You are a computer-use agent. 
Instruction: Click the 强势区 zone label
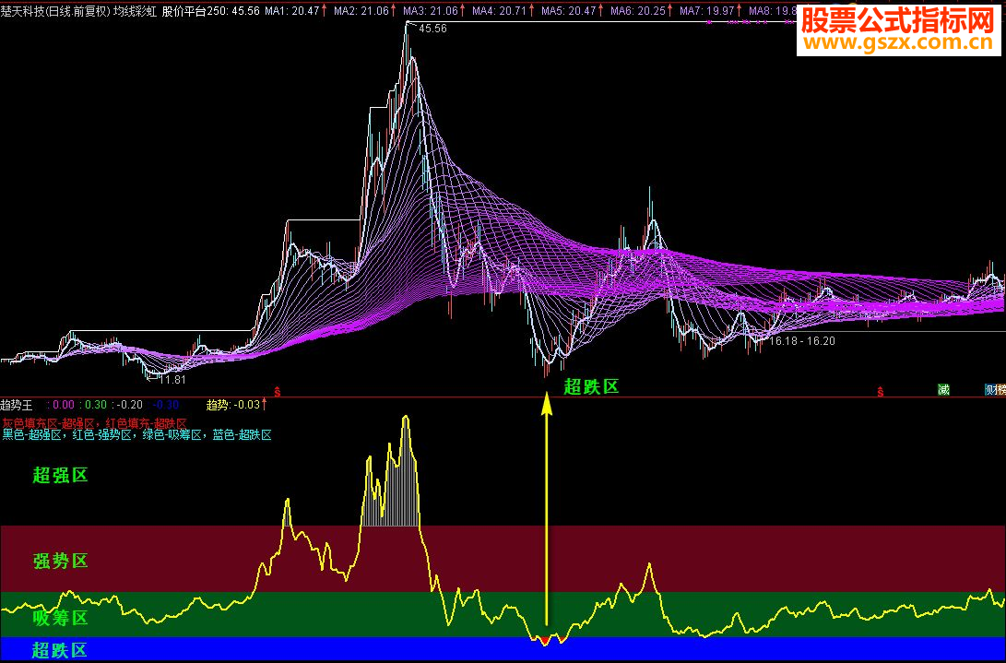(x=60, y=562)
